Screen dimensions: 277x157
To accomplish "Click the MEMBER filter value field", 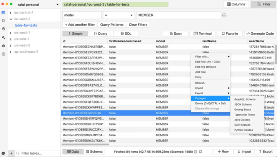I will click(x=179, y=15).
